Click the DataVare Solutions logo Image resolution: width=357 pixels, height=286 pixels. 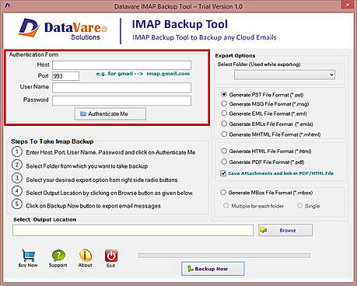[x=63, y=30]
